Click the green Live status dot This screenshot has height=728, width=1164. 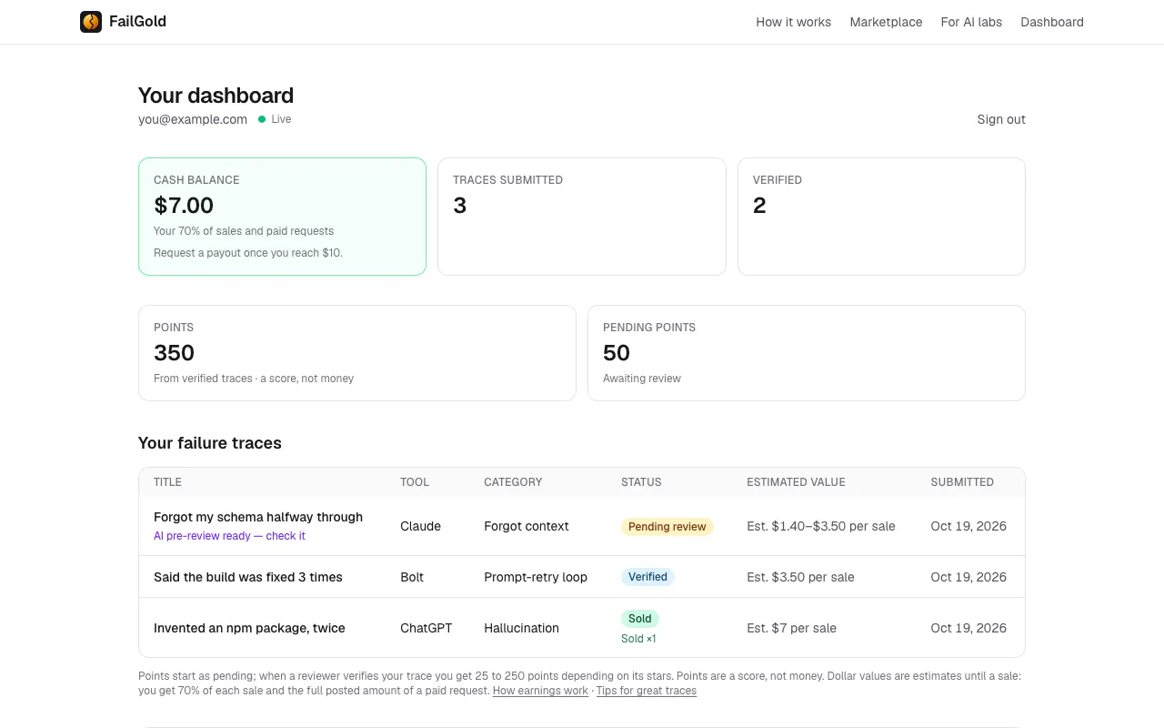[262, 119]
